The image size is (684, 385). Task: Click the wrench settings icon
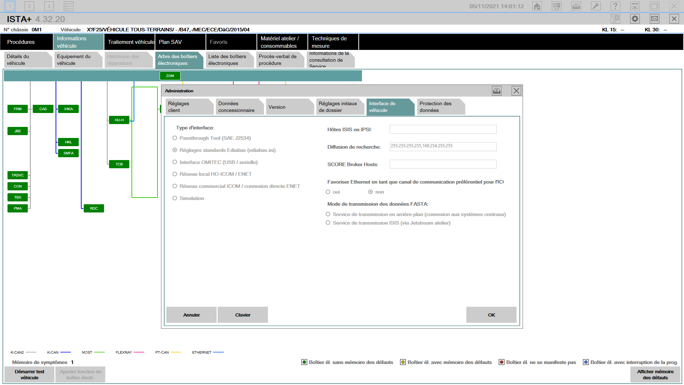click(x=596, y=6)
